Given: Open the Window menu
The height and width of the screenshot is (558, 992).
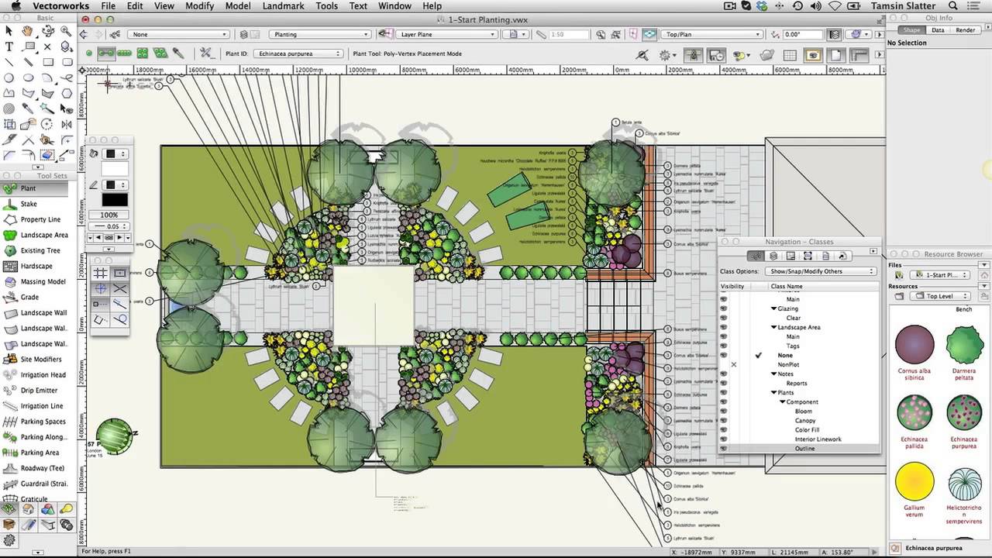Looking at the screenshot, I should coord(394,5).
